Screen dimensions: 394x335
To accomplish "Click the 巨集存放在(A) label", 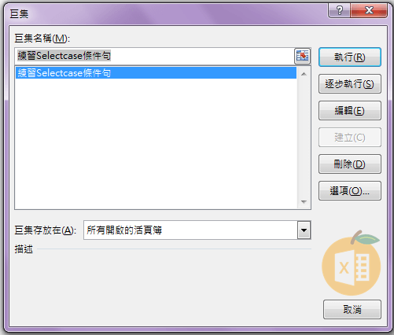I will 46,230.
